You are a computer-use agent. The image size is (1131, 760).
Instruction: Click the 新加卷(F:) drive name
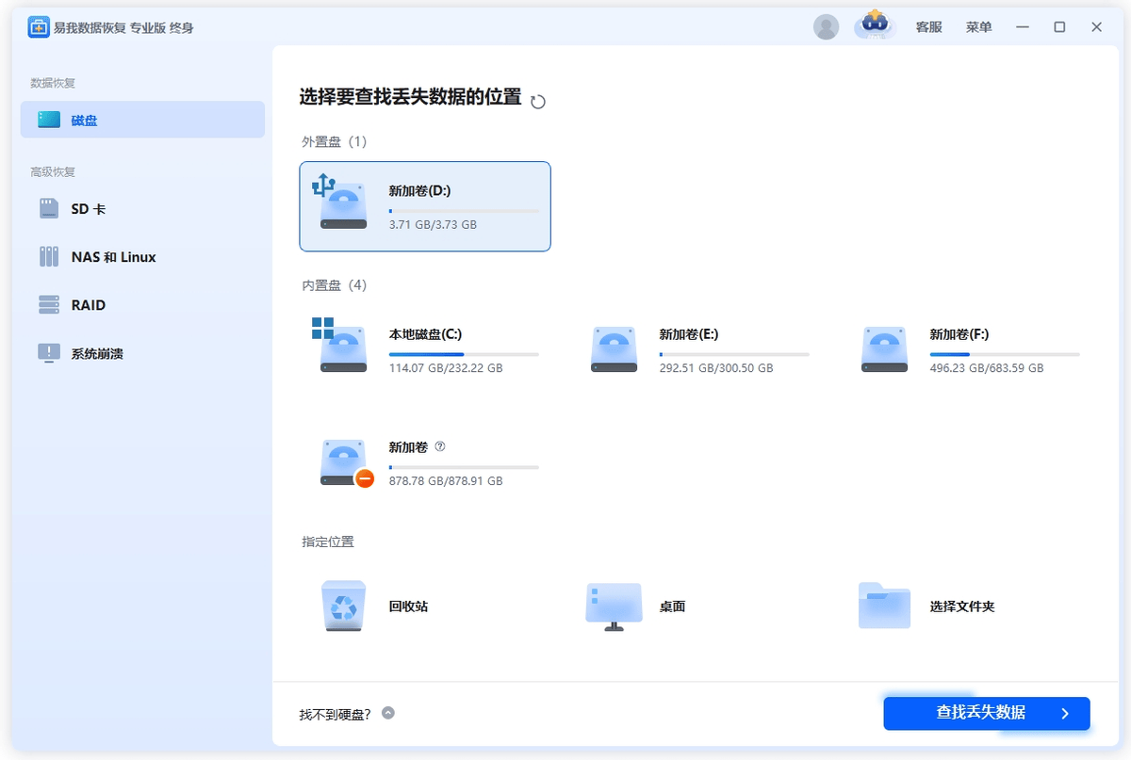click(x=959, y=334)
